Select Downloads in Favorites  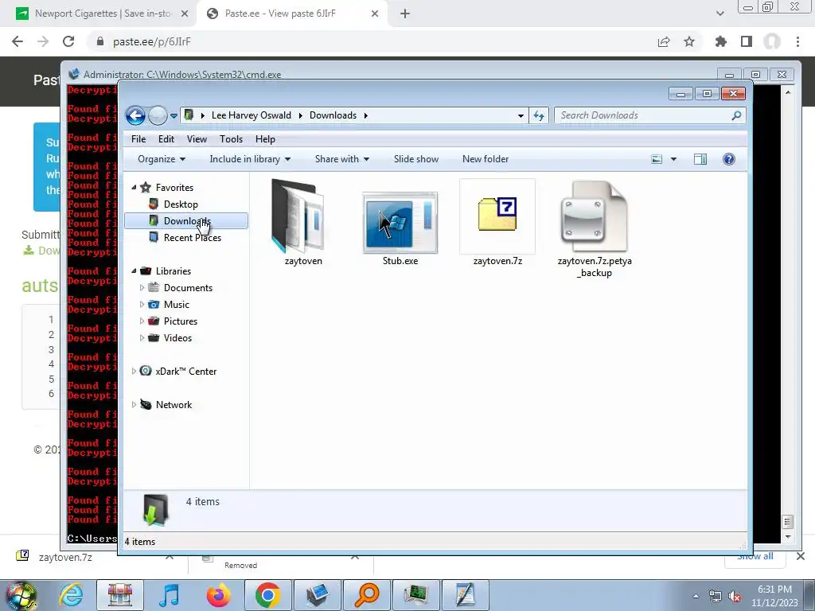(x=186, y=221)
